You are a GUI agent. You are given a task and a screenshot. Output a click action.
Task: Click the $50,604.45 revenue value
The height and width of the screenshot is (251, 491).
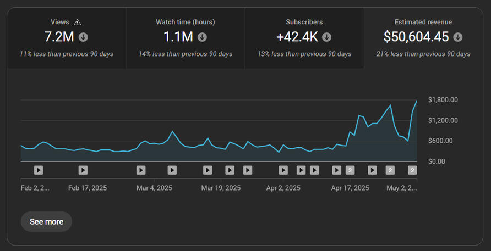416,37
